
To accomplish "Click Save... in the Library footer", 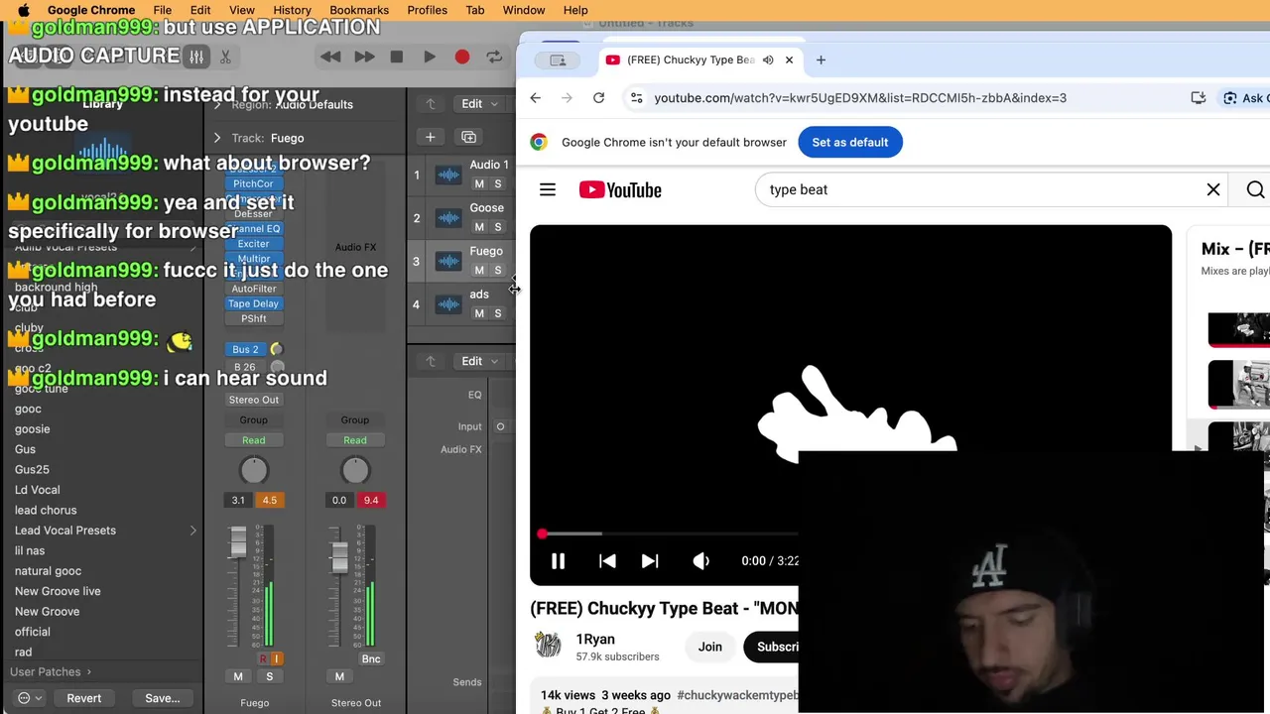I will click(163, 698).
